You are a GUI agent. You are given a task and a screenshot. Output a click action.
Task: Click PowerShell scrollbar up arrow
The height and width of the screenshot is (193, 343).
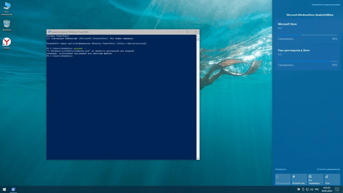coord(198,36)
